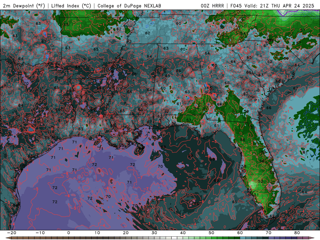Click the "Lifted Index (°C)" header label
Image resolution: width=320 pixels, height=240 pixels.
coord(71,6)
